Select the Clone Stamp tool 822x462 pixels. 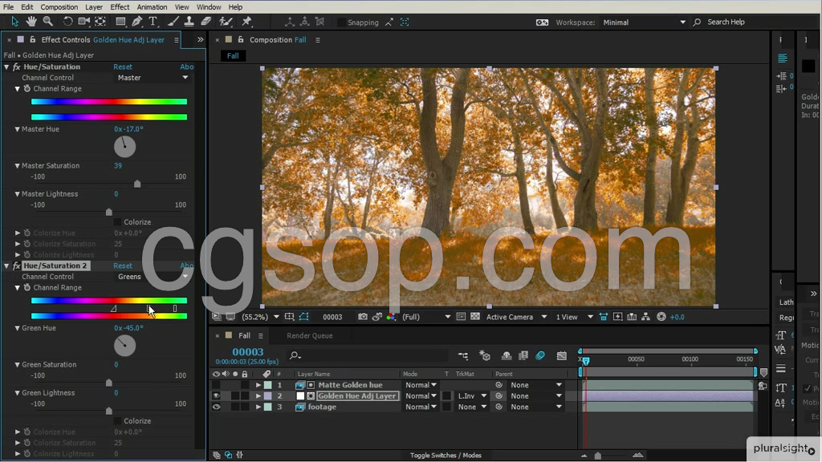point(189,22)
